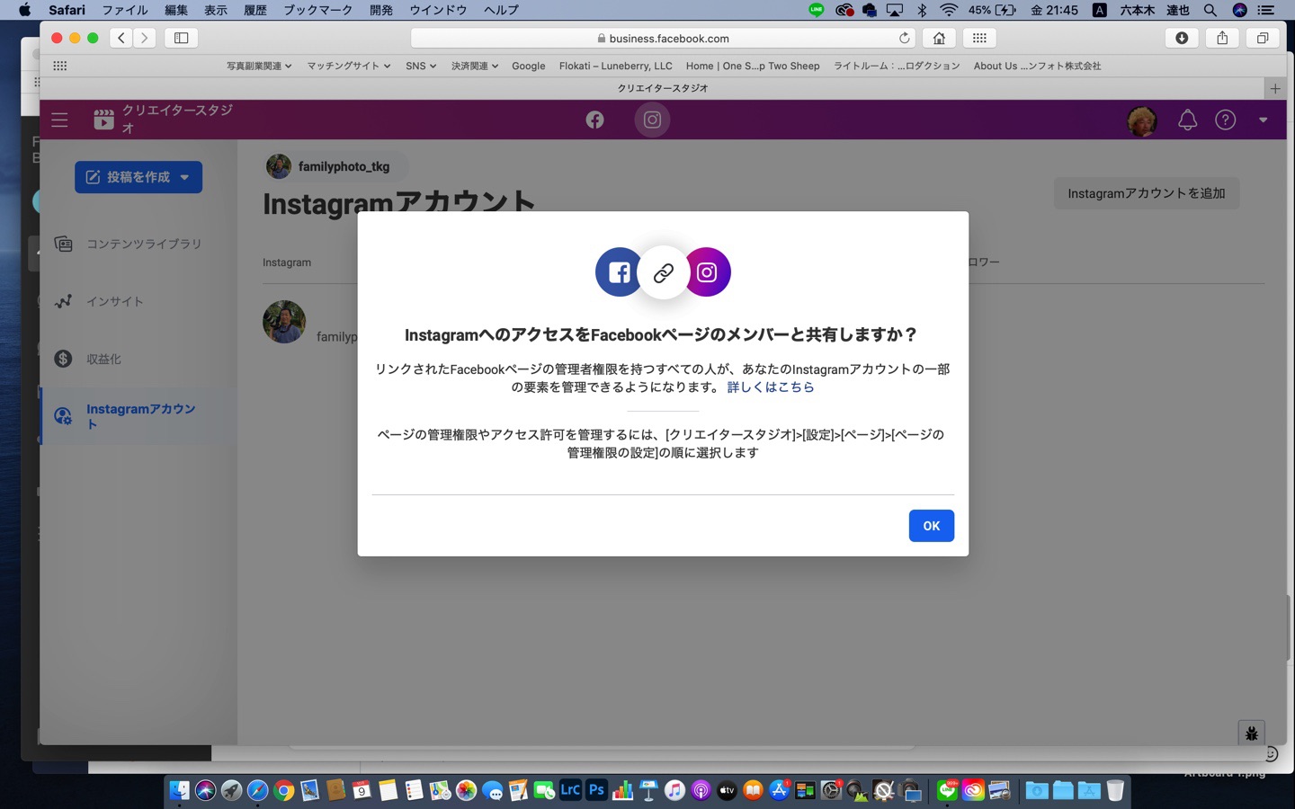Open the Google bookmark
1295x809 pixels.
pos(529,66)
